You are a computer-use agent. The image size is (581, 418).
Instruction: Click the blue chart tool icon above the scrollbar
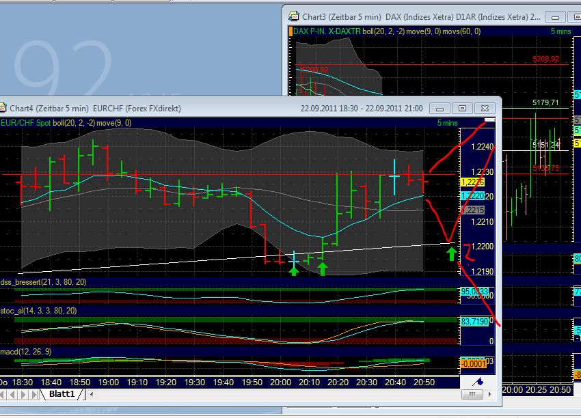click(x=478, y=381)
